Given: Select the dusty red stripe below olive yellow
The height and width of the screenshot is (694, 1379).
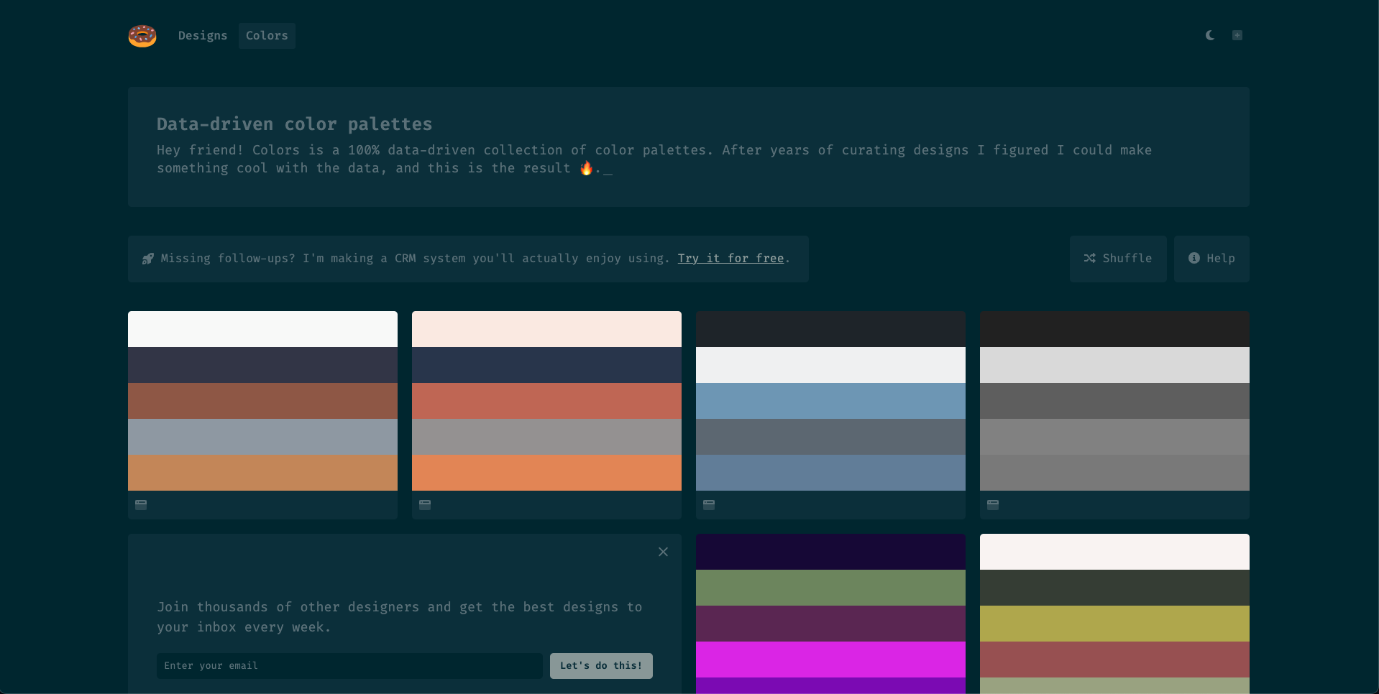Looking at the screenshot, I should tap(1114, 660).
